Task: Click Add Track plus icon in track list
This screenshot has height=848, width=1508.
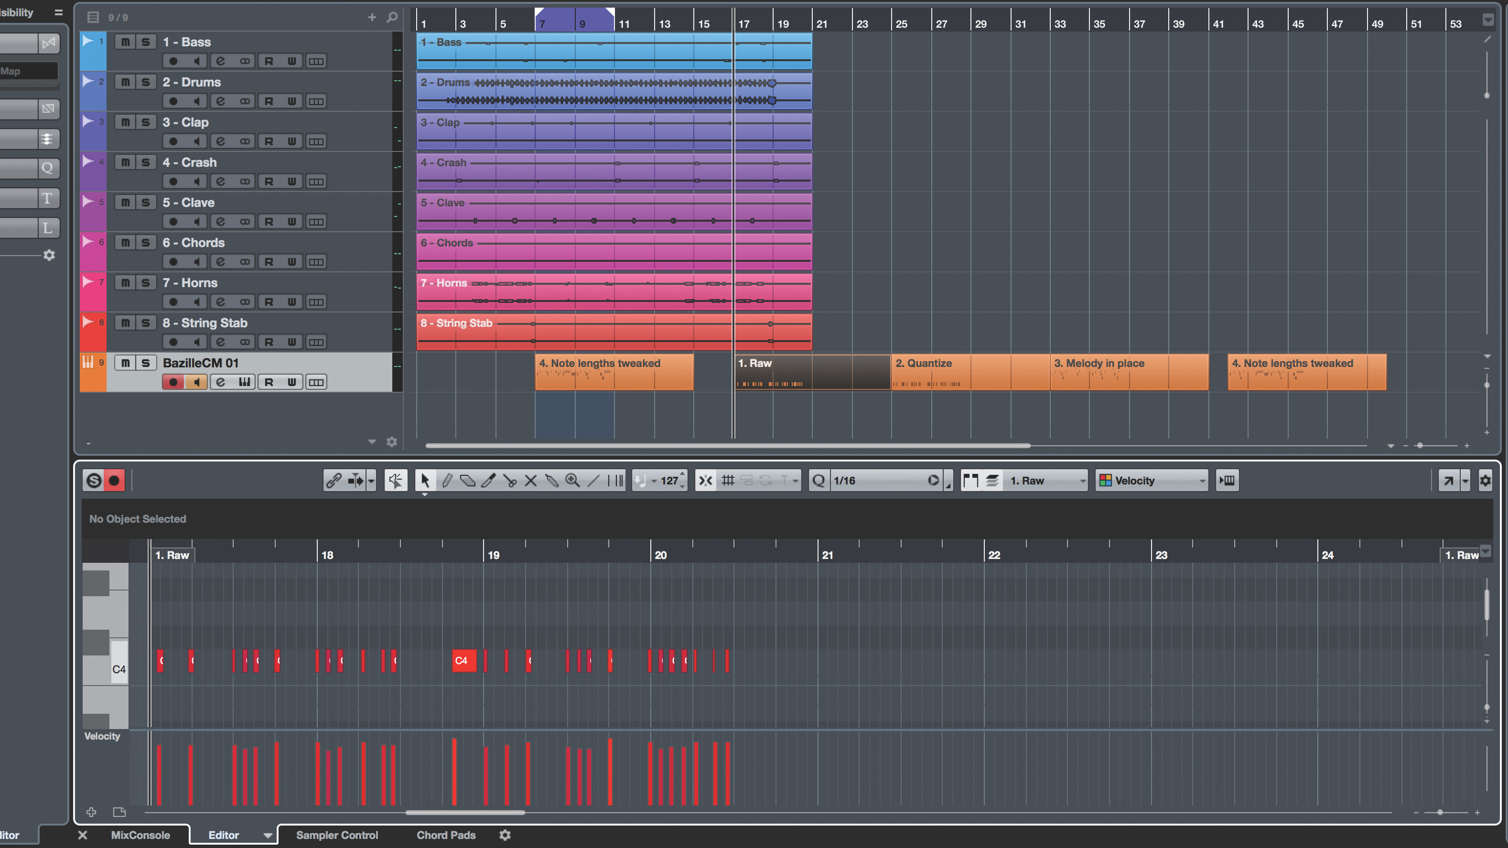Action: (x=372, y=18)
